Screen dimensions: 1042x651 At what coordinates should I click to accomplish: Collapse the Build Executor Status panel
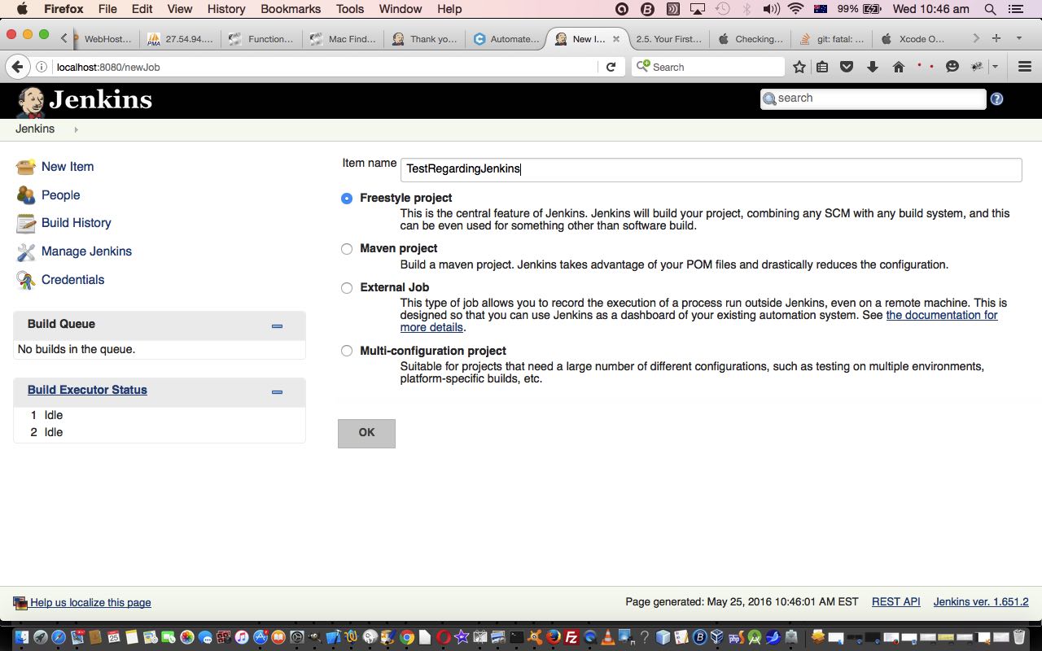pyautogui.click(x=277, y=391)
